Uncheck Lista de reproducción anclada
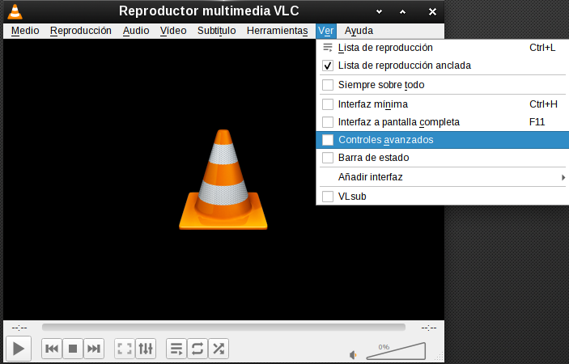 443,66
